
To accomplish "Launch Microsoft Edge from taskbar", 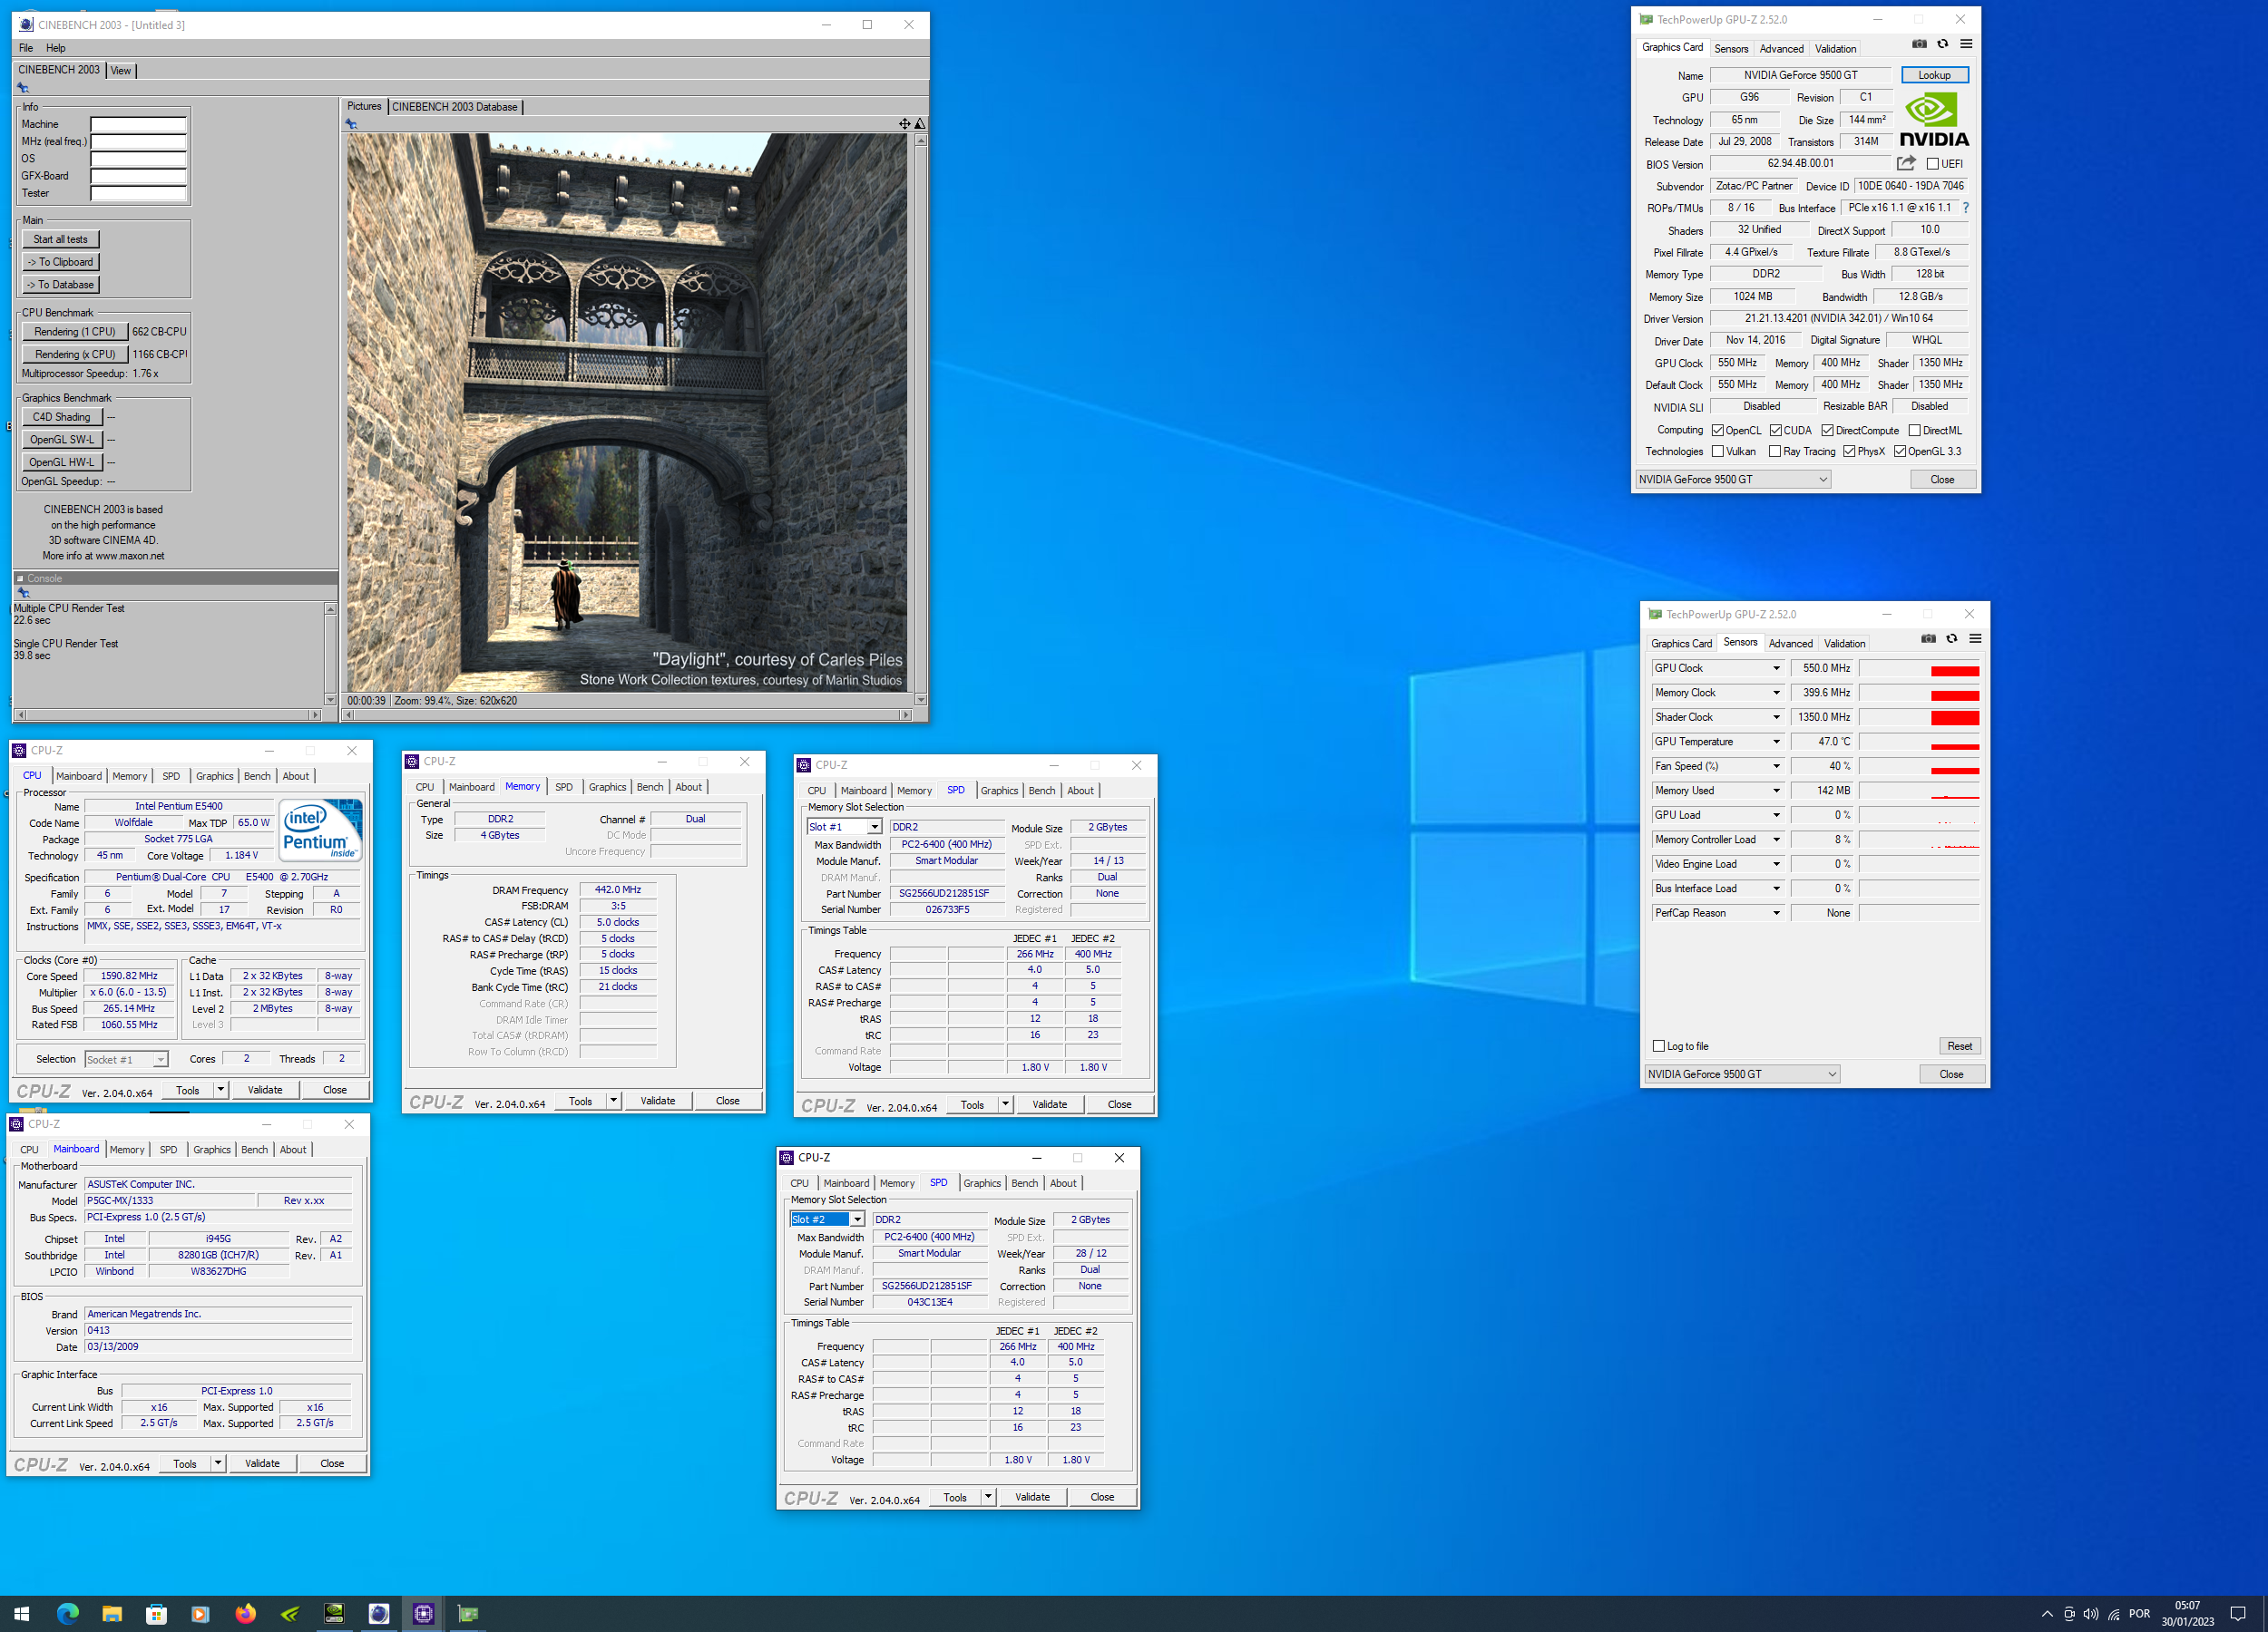I will [67, 1613].
